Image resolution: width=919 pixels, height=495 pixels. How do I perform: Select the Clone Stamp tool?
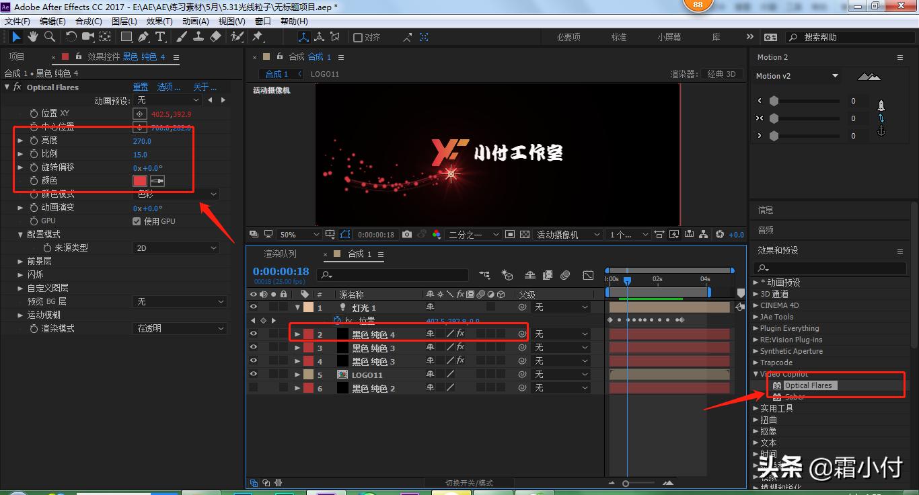(x=200, y=37)
